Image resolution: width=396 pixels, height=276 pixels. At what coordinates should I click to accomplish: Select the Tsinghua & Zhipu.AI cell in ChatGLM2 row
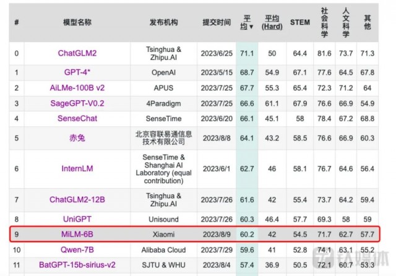[163, 53]
